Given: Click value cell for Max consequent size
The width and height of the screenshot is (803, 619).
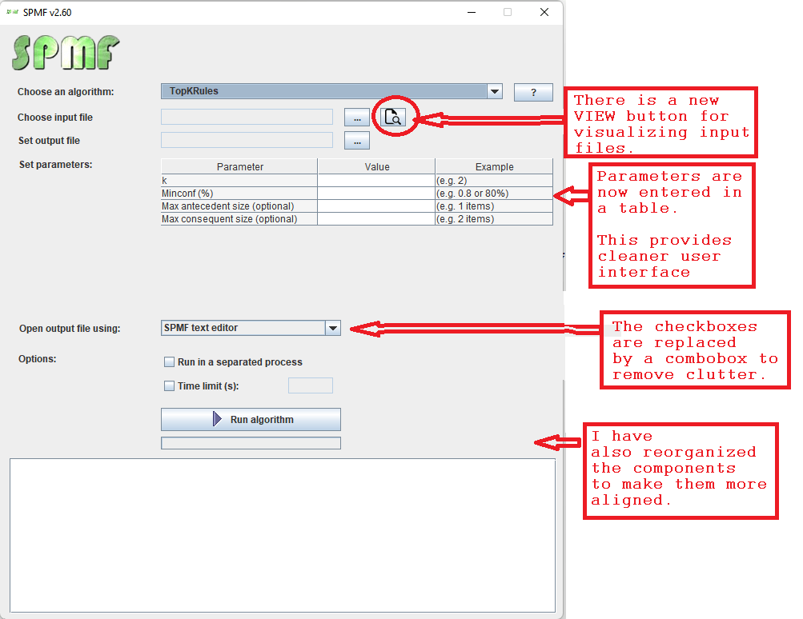Looking at the screenshot, I should click(376, 219).
